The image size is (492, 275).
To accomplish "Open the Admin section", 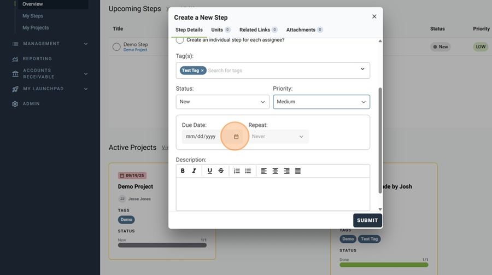I will [31, 103].
